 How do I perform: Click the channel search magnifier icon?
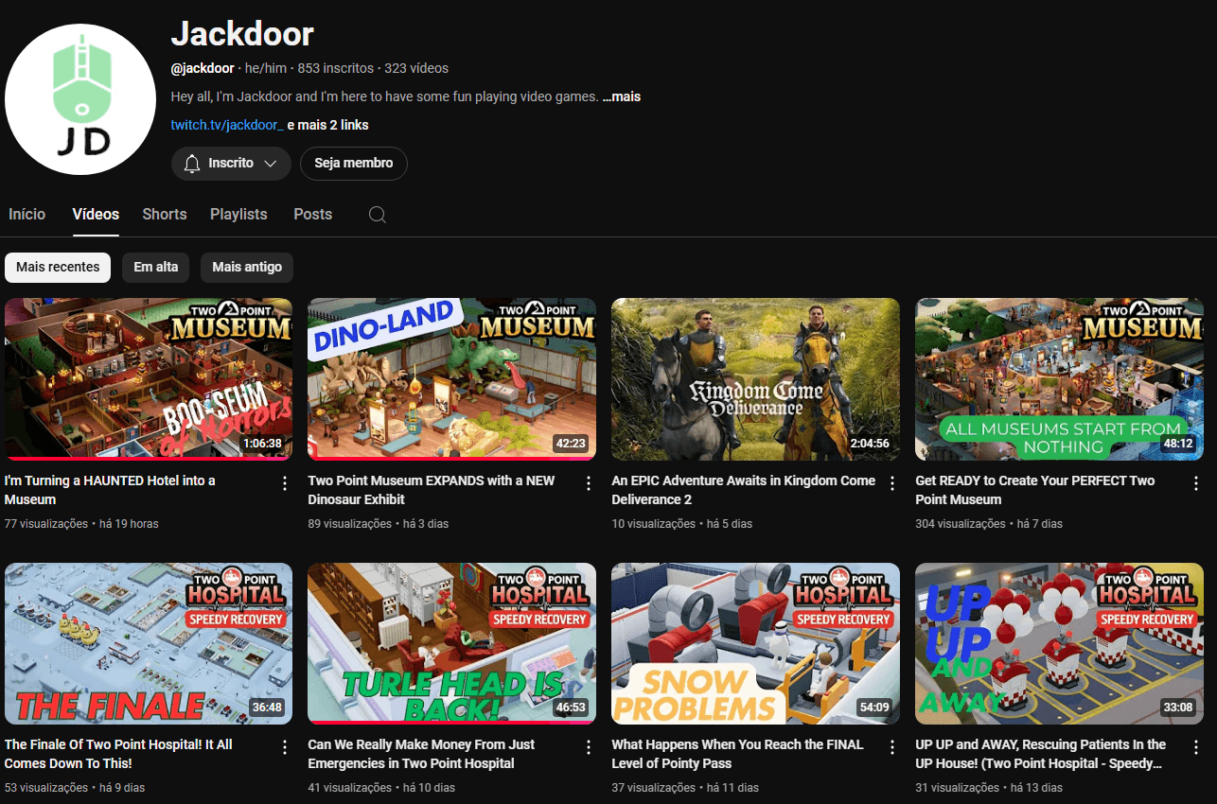pyautogui.click(x=377, y=215)
